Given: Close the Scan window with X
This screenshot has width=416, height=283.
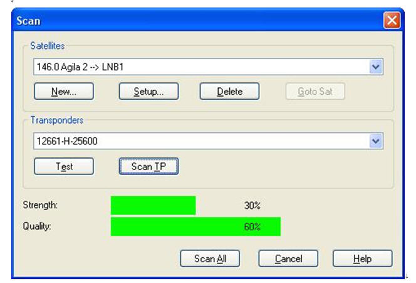Looking at the screenshot, I should click(x=392, y=20).
